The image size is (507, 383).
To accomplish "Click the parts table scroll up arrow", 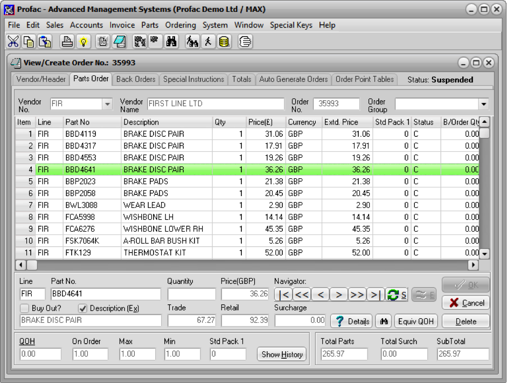I will 484,122.
